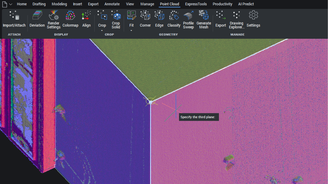Select the AI Predict tab

[x=246, y=4]
